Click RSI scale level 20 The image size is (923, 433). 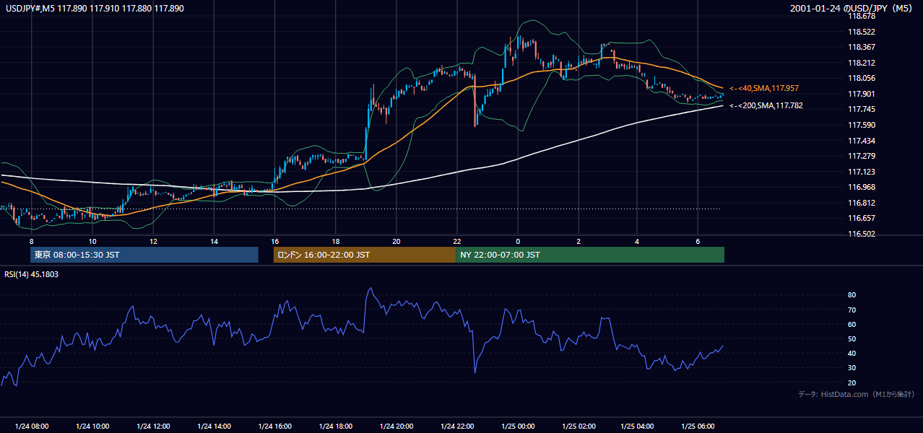coord(852,382)
